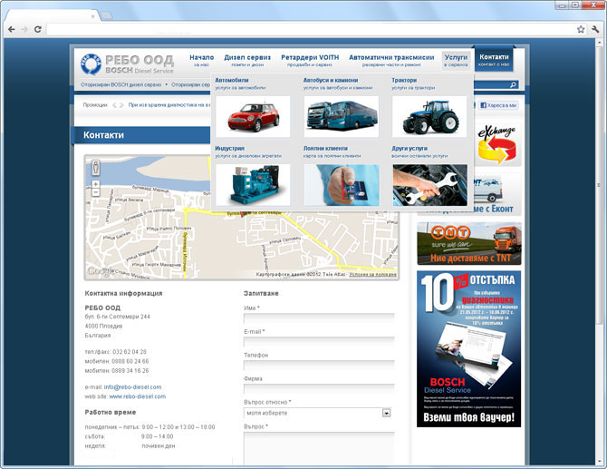Open the Услуги menu item
Image resolution: width=607 pixels, height=469 pixels.
(456, 61)
